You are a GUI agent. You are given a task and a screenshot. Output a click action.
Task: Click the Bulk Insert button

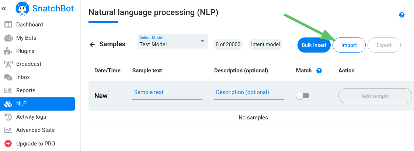[x=314, y=45]
